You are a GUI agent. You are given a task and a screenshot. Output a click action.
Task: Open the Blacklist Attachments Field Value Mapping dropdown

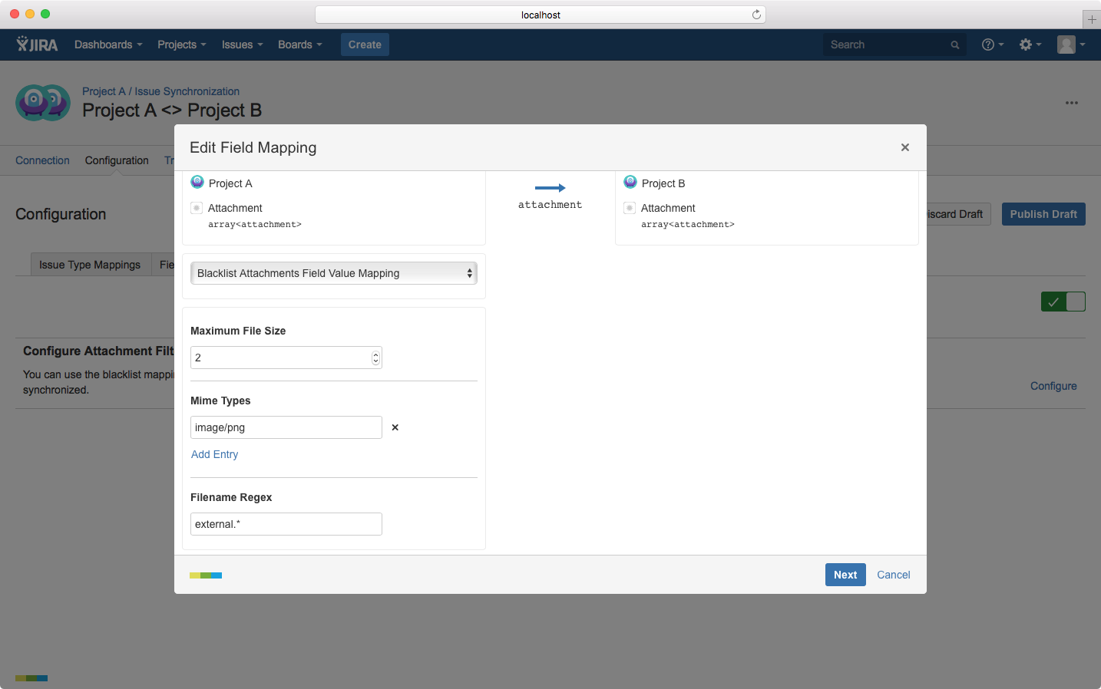tap(334, 273)
